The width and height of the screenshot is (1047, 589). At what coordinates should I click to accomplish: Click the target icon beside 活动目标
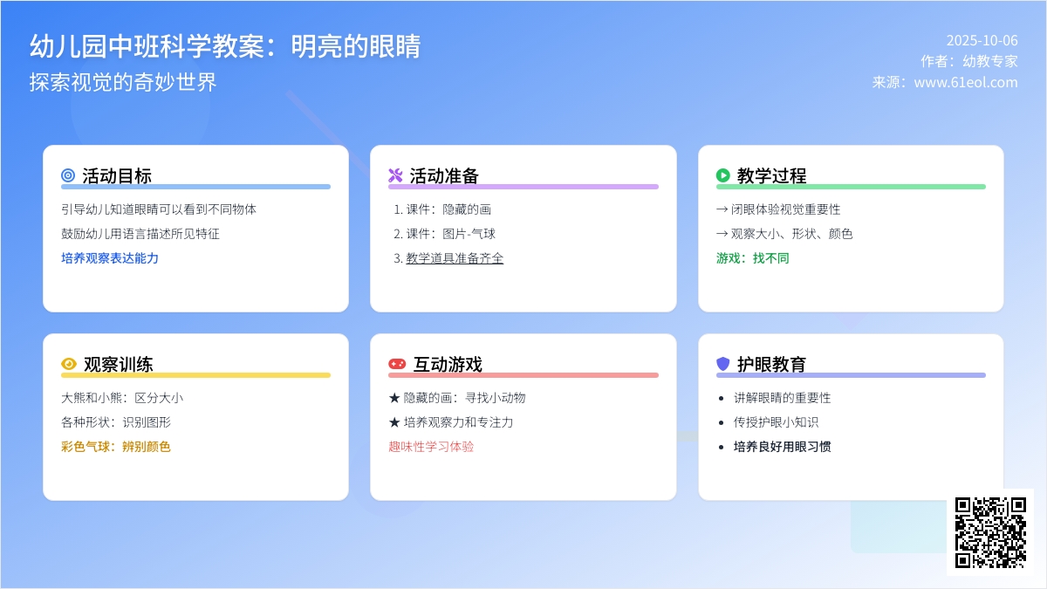[x=68, y=175]
